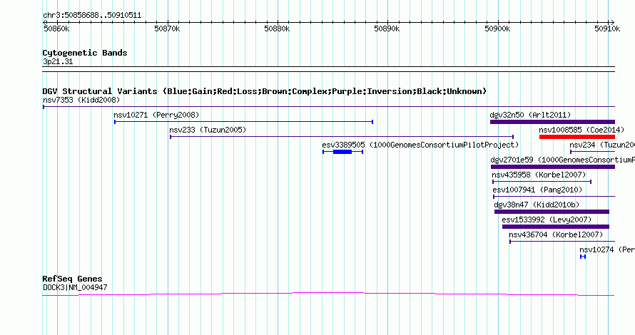Viewport: 635px width, 335px height.
Task: Click the 50910k ruler mark
Action: [607, 29]
